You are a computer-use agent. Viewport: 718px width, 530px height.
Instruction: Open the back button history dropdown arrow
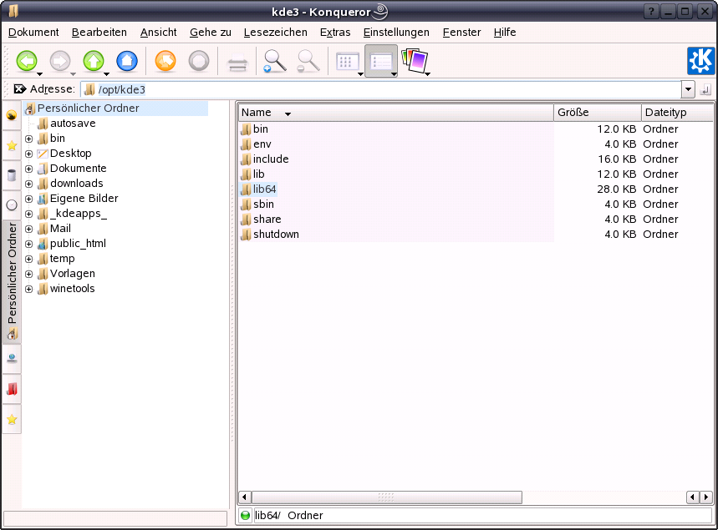(40, 73)
